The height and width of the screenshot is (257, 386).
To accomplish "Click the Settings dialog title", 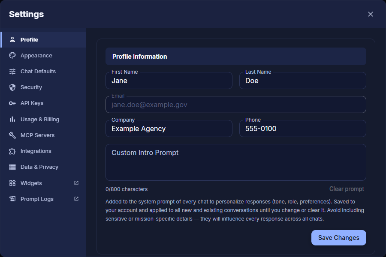I will click(x=26, y=14).
